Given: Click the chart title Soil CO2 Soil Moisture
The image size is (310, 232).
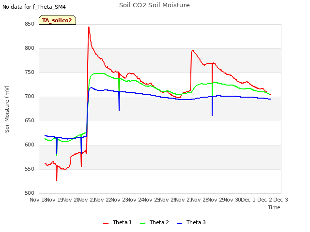Looking at the screenshot, I should tap(155, 5).
